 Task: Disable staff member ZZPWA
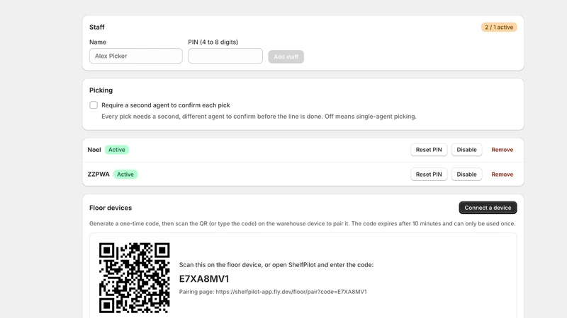[x=466, y=174]
